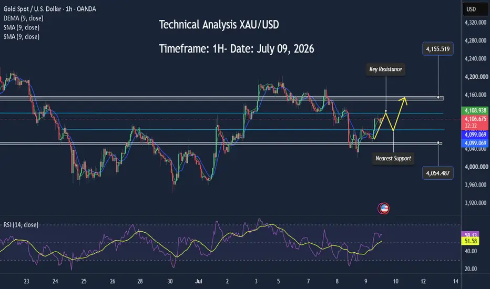Image resolution: width=490 pixels, height=289 pixels.
Task: Click date 25 on the time axis
Action: [x=84, y=282]
